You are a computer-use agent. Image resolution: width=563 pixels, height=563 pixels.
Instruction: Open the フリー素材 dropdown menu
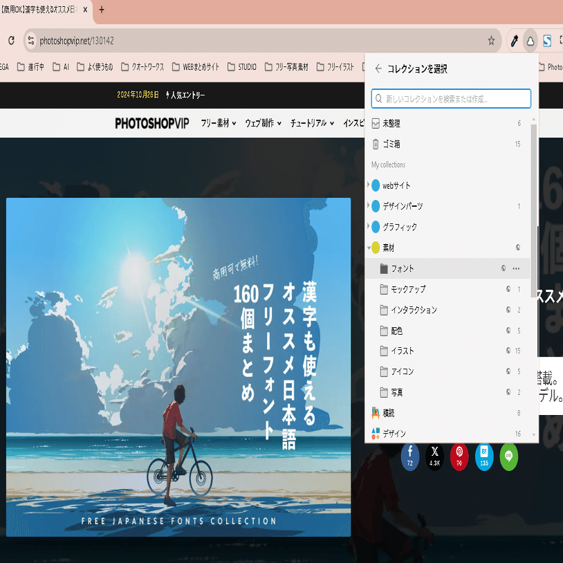pyautogui.click(x=219, y=123)
